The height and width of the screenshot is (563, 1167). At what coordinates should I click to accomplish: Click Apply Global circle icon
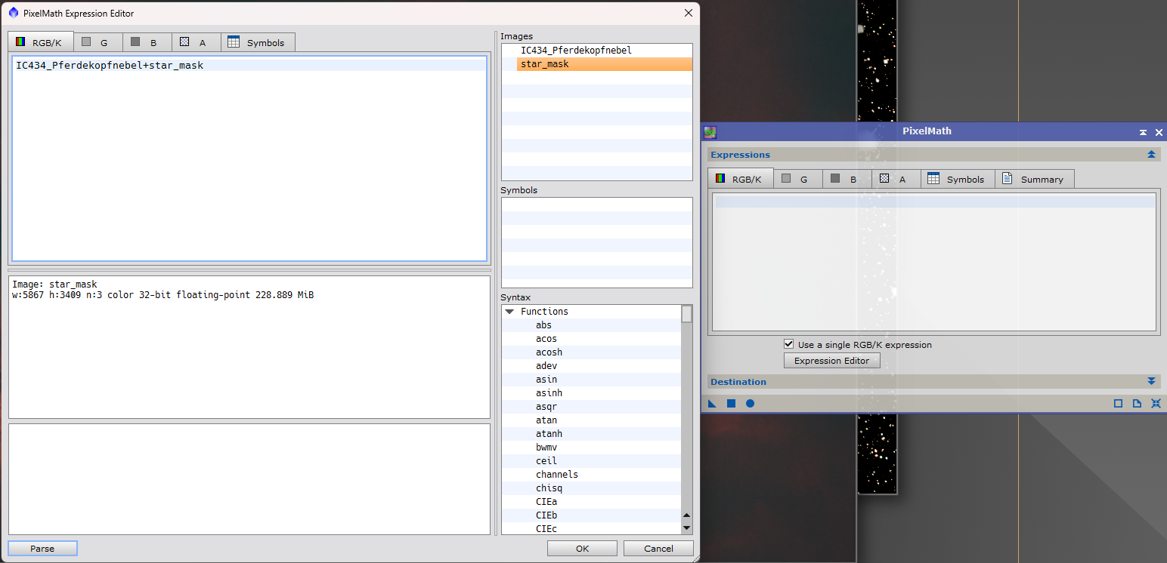click(x=750, y=404)
